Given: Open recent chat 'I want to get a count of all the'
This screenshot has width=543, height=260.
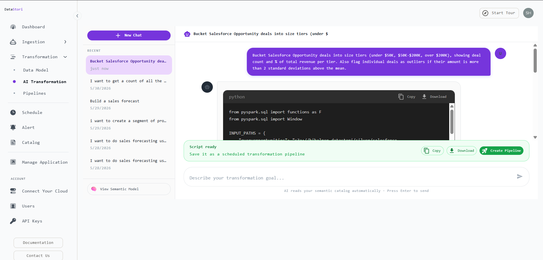Looking at the screenshot, I should [x=129, y=84].
